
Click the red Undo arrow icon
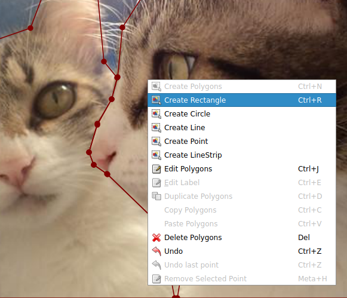pyautogui.click(x=156, y=251)
